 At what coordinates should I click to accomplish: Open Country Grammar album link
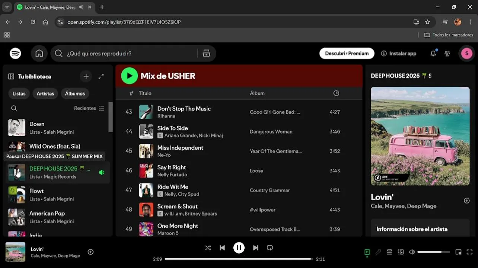click(x=270, y=190)
